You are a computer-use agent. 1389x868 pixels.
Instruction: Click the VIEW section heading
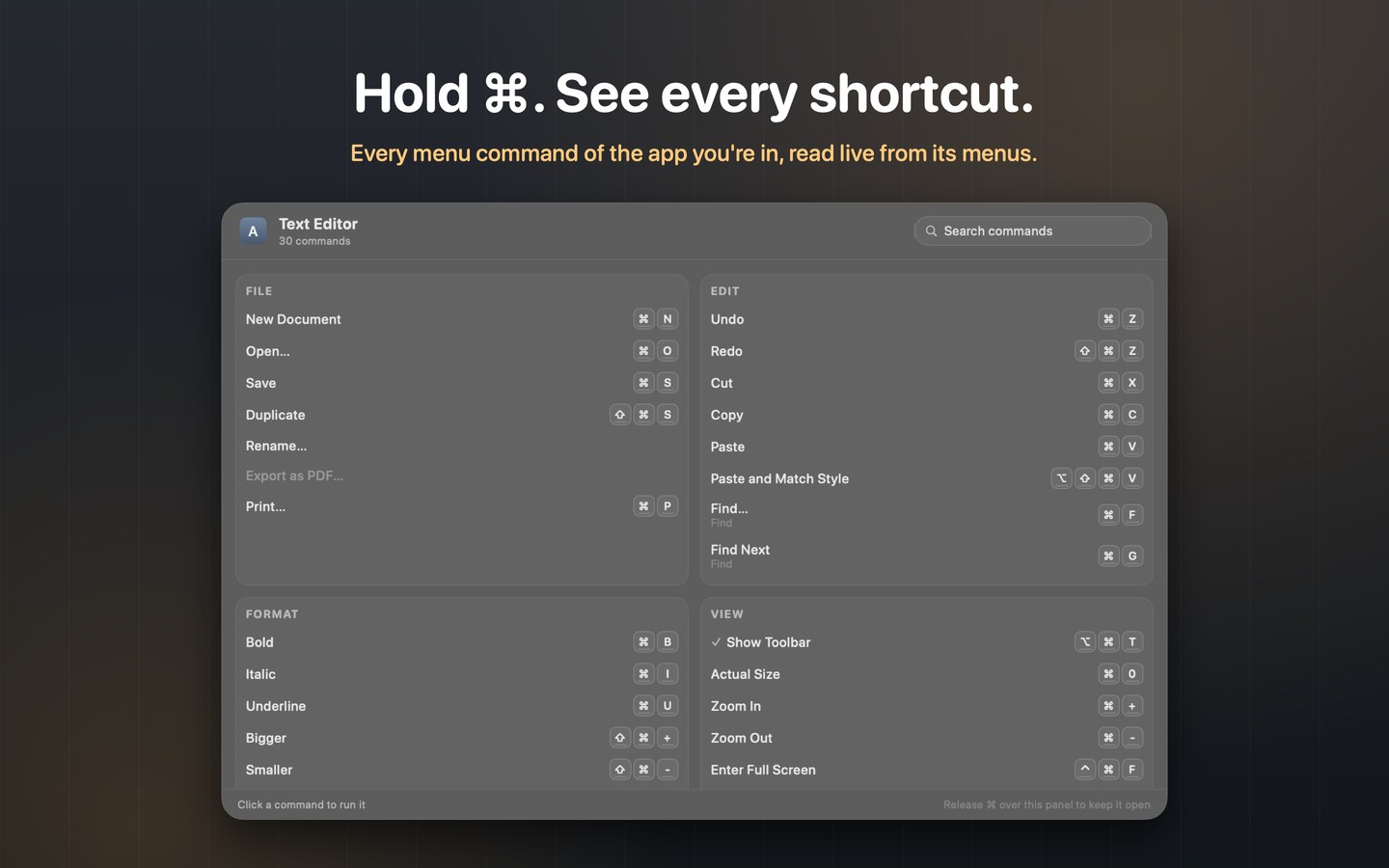tap(727, 614)
